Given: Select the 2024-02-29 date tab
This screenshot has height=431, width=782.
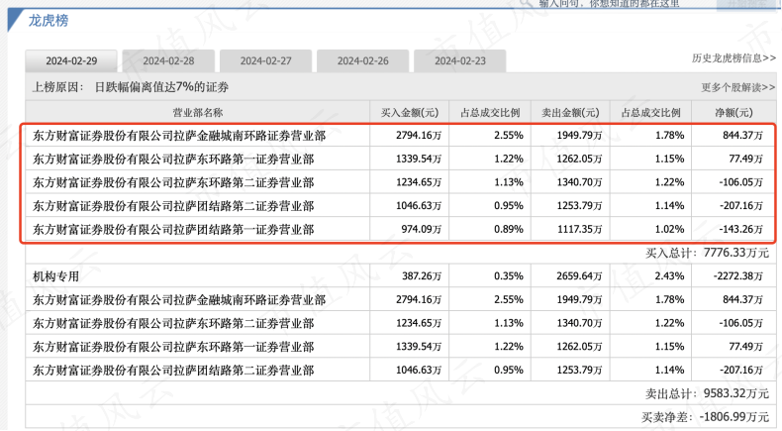Looking at the screenshot, I should click(x=71, y=60).
